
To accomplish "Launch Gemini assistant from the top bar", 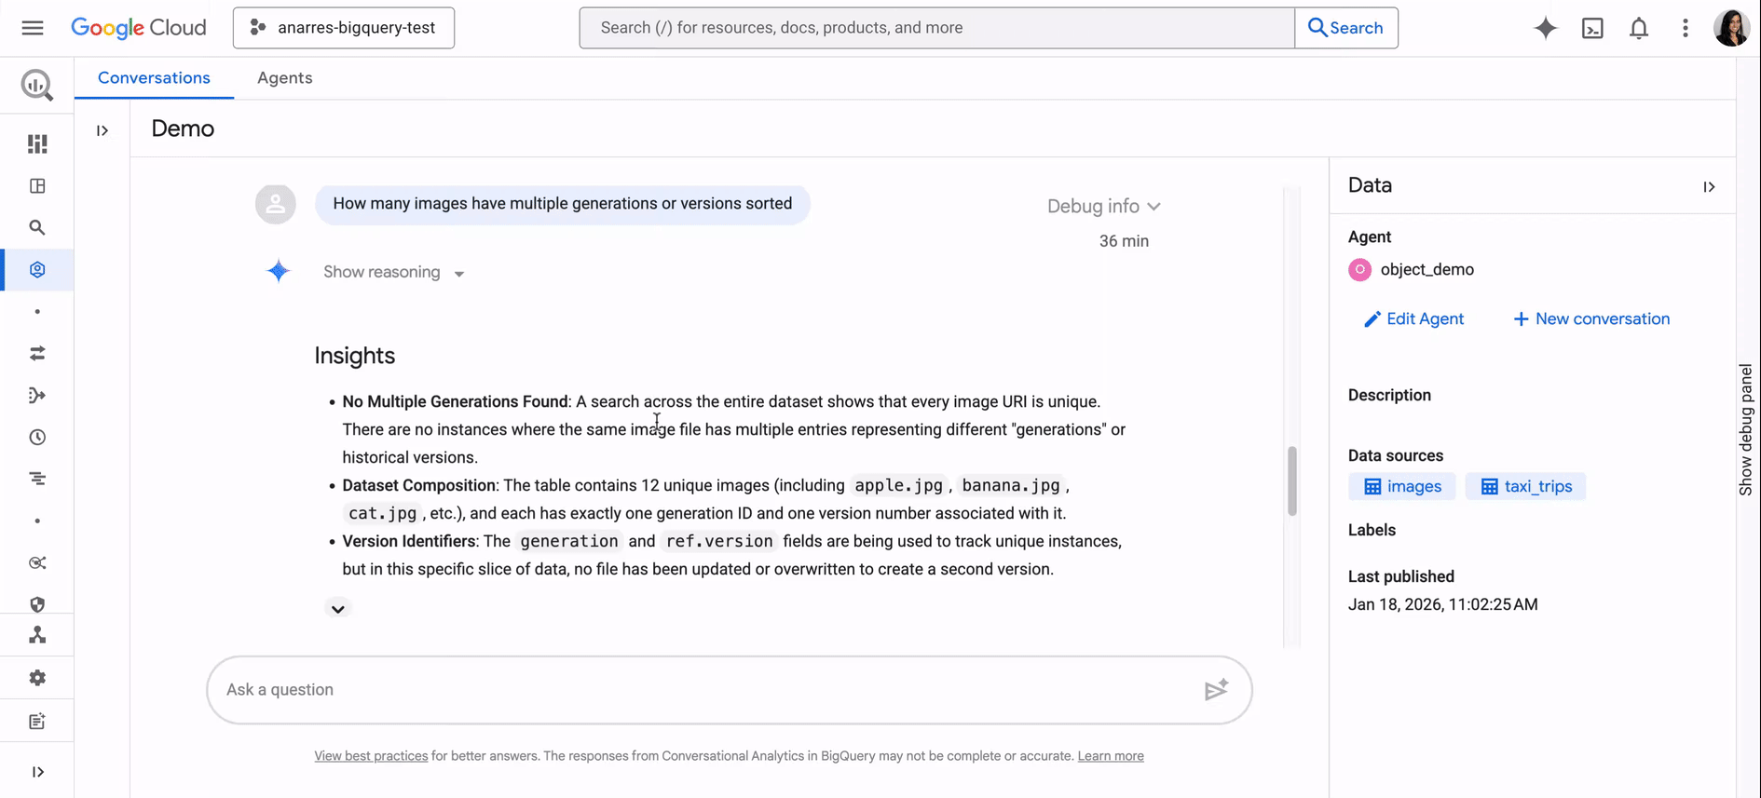I will point(1546,28).
